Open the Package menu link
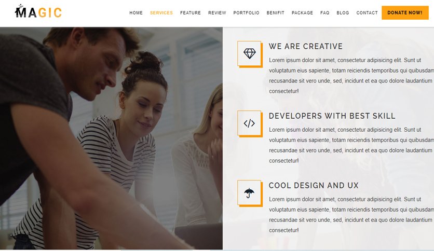This screenshot has height=251, width=434. coord(302,13)
